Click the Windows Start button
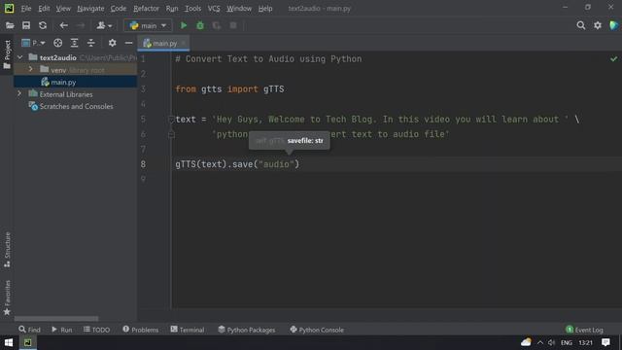The image size is (622, 350). (x=9, y=342)
